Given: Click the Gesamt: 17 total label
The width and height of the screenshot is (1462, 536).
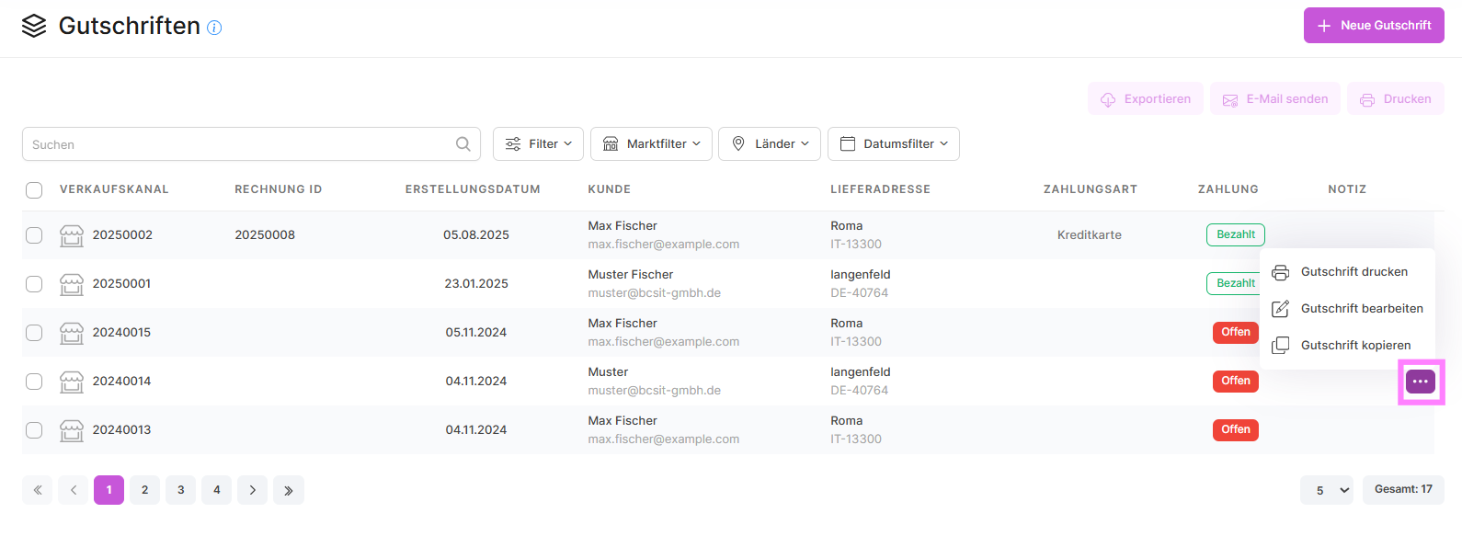Looking at the screenshot, I should tap(1403, 490).
